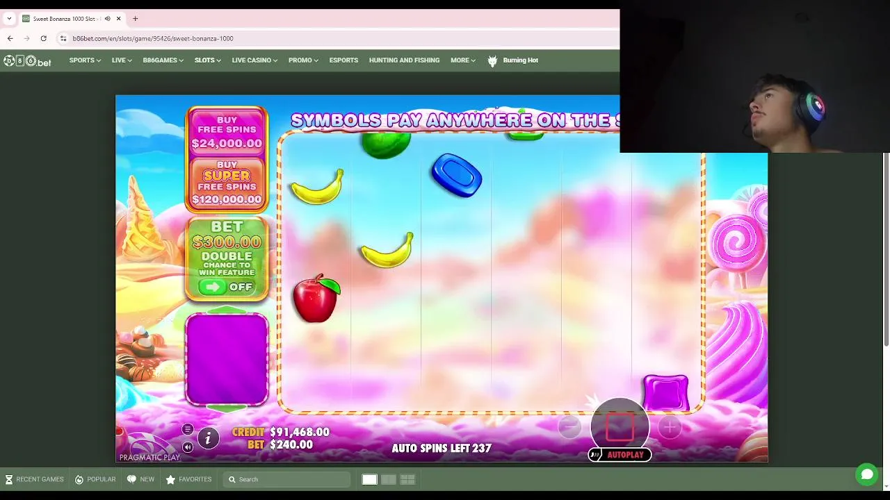Close the Sweet Bonanza 1000 tab
Image resolution: width=890 pixels, height=500 pixels.
119,19
